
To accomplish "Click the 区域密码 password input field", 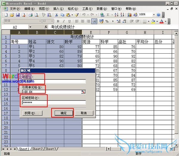I will coord(54,103).
